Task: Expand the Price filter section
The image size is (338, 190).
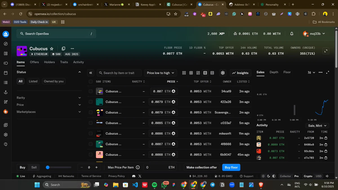Action: tap(49, 105)
